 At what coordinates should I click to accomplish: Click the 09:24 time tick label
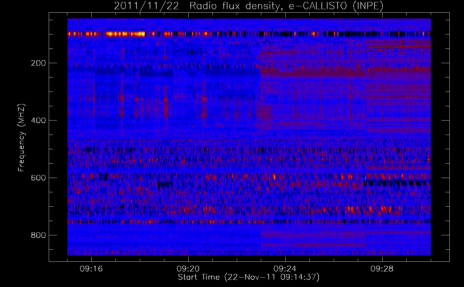[285, 269]
